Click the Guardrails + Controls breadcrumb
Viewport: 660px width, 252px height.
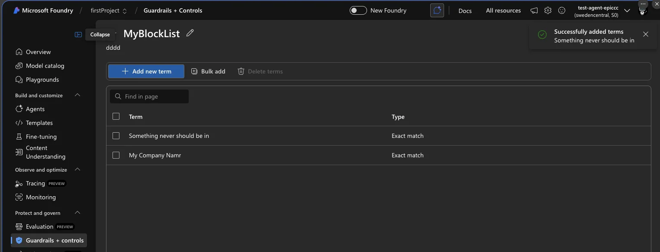tap(173, 10)
